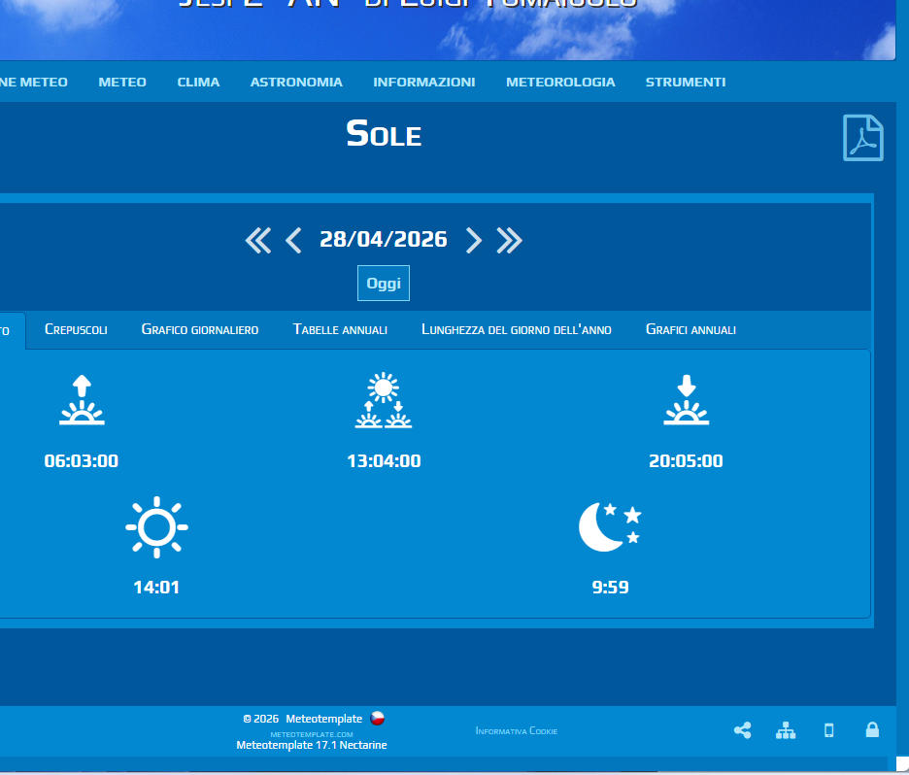Click the share icon in footer
Screen dimensions: 909x775
tap(743, 730)
